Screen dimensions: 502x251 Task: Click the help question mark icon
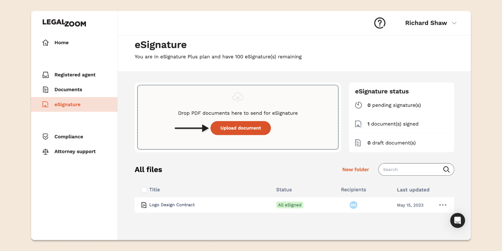pos(380,23)
